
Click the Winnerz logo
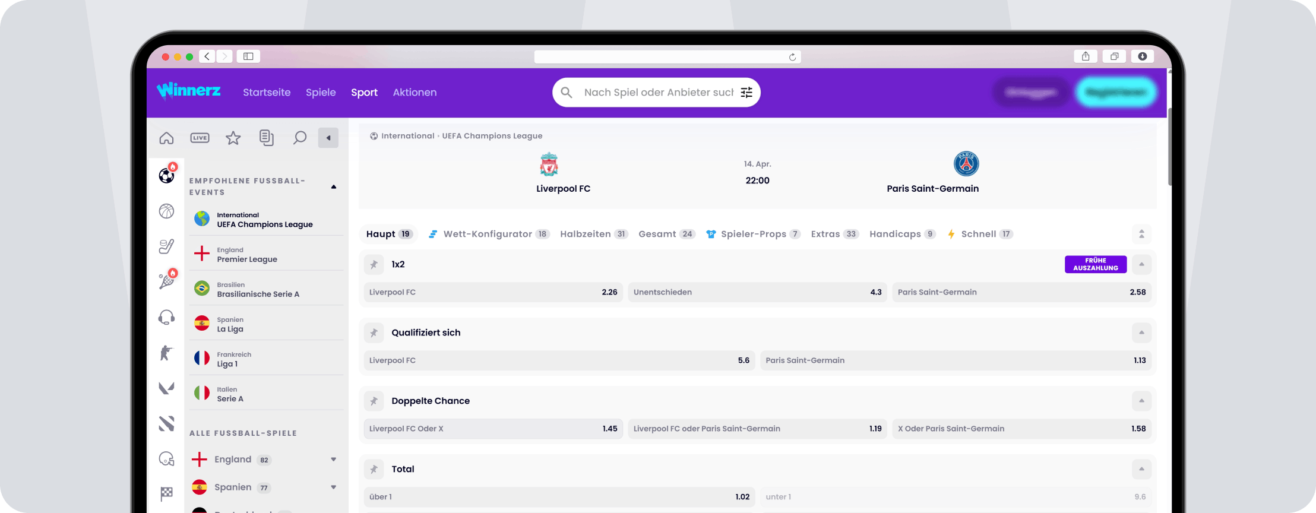(x=188, y=91)
